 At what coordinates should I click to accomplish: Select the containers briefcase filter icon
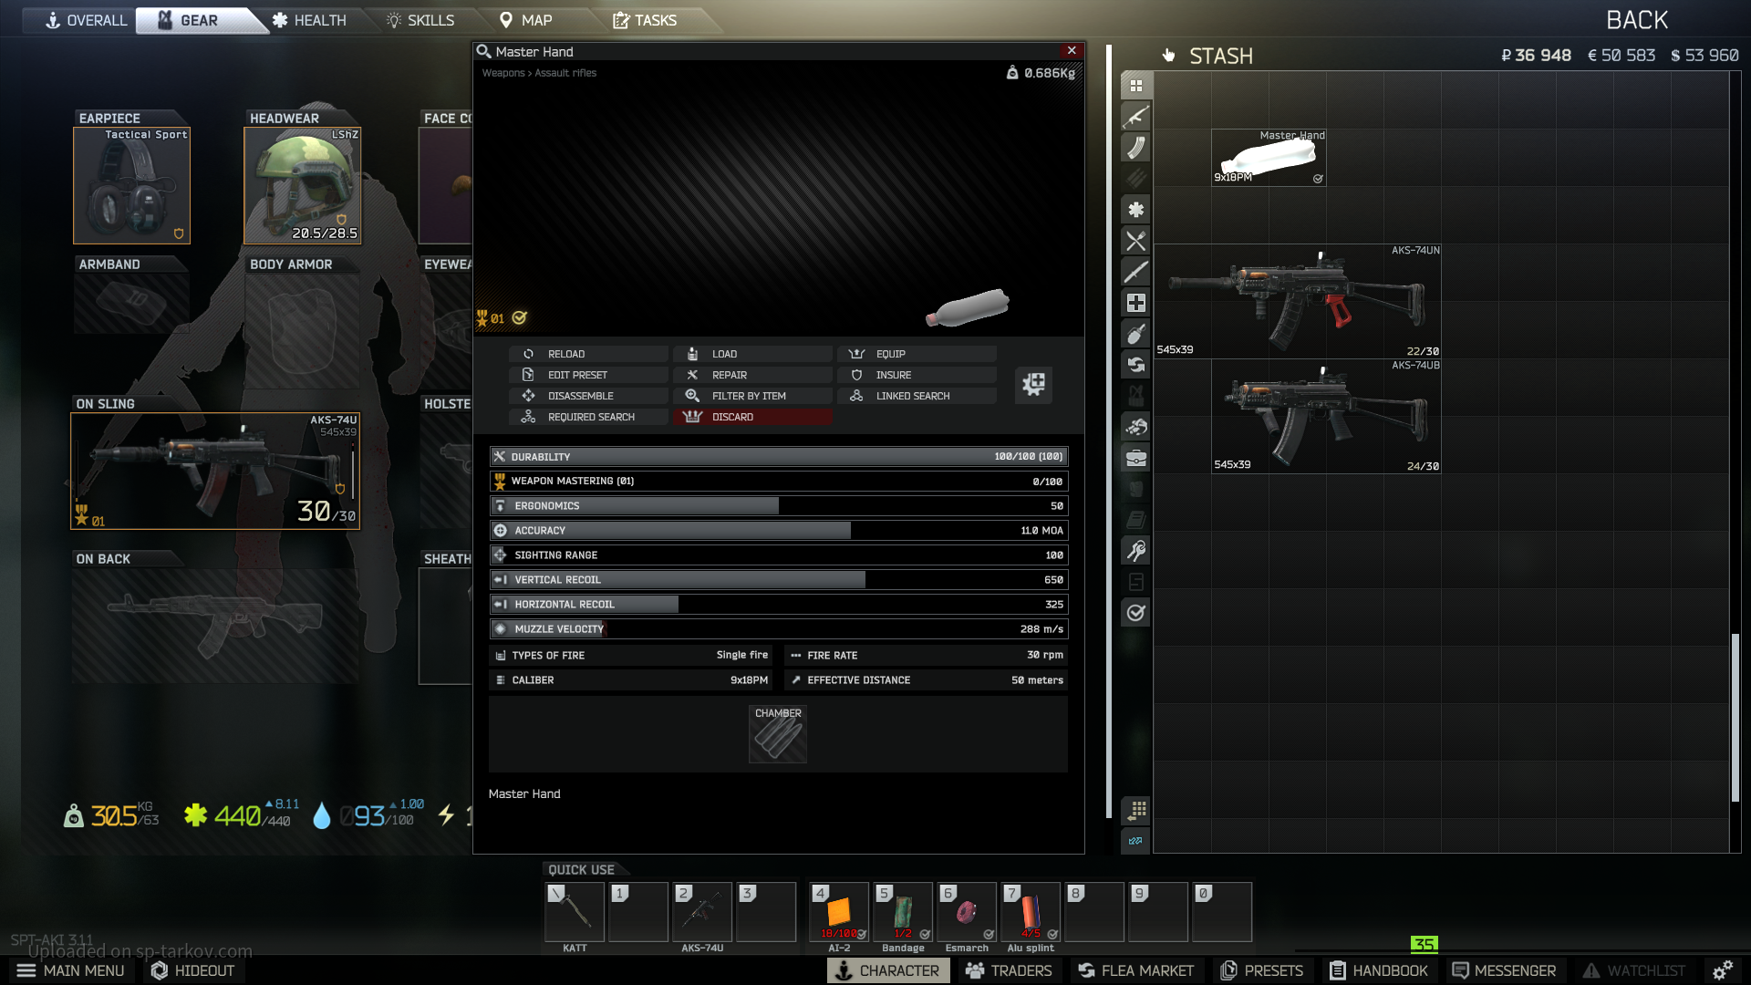point(1136,458)
